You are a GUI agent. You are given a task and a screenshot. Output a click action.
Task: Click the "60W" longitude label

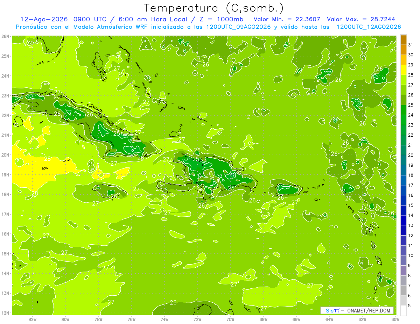(x=395, y=319)
